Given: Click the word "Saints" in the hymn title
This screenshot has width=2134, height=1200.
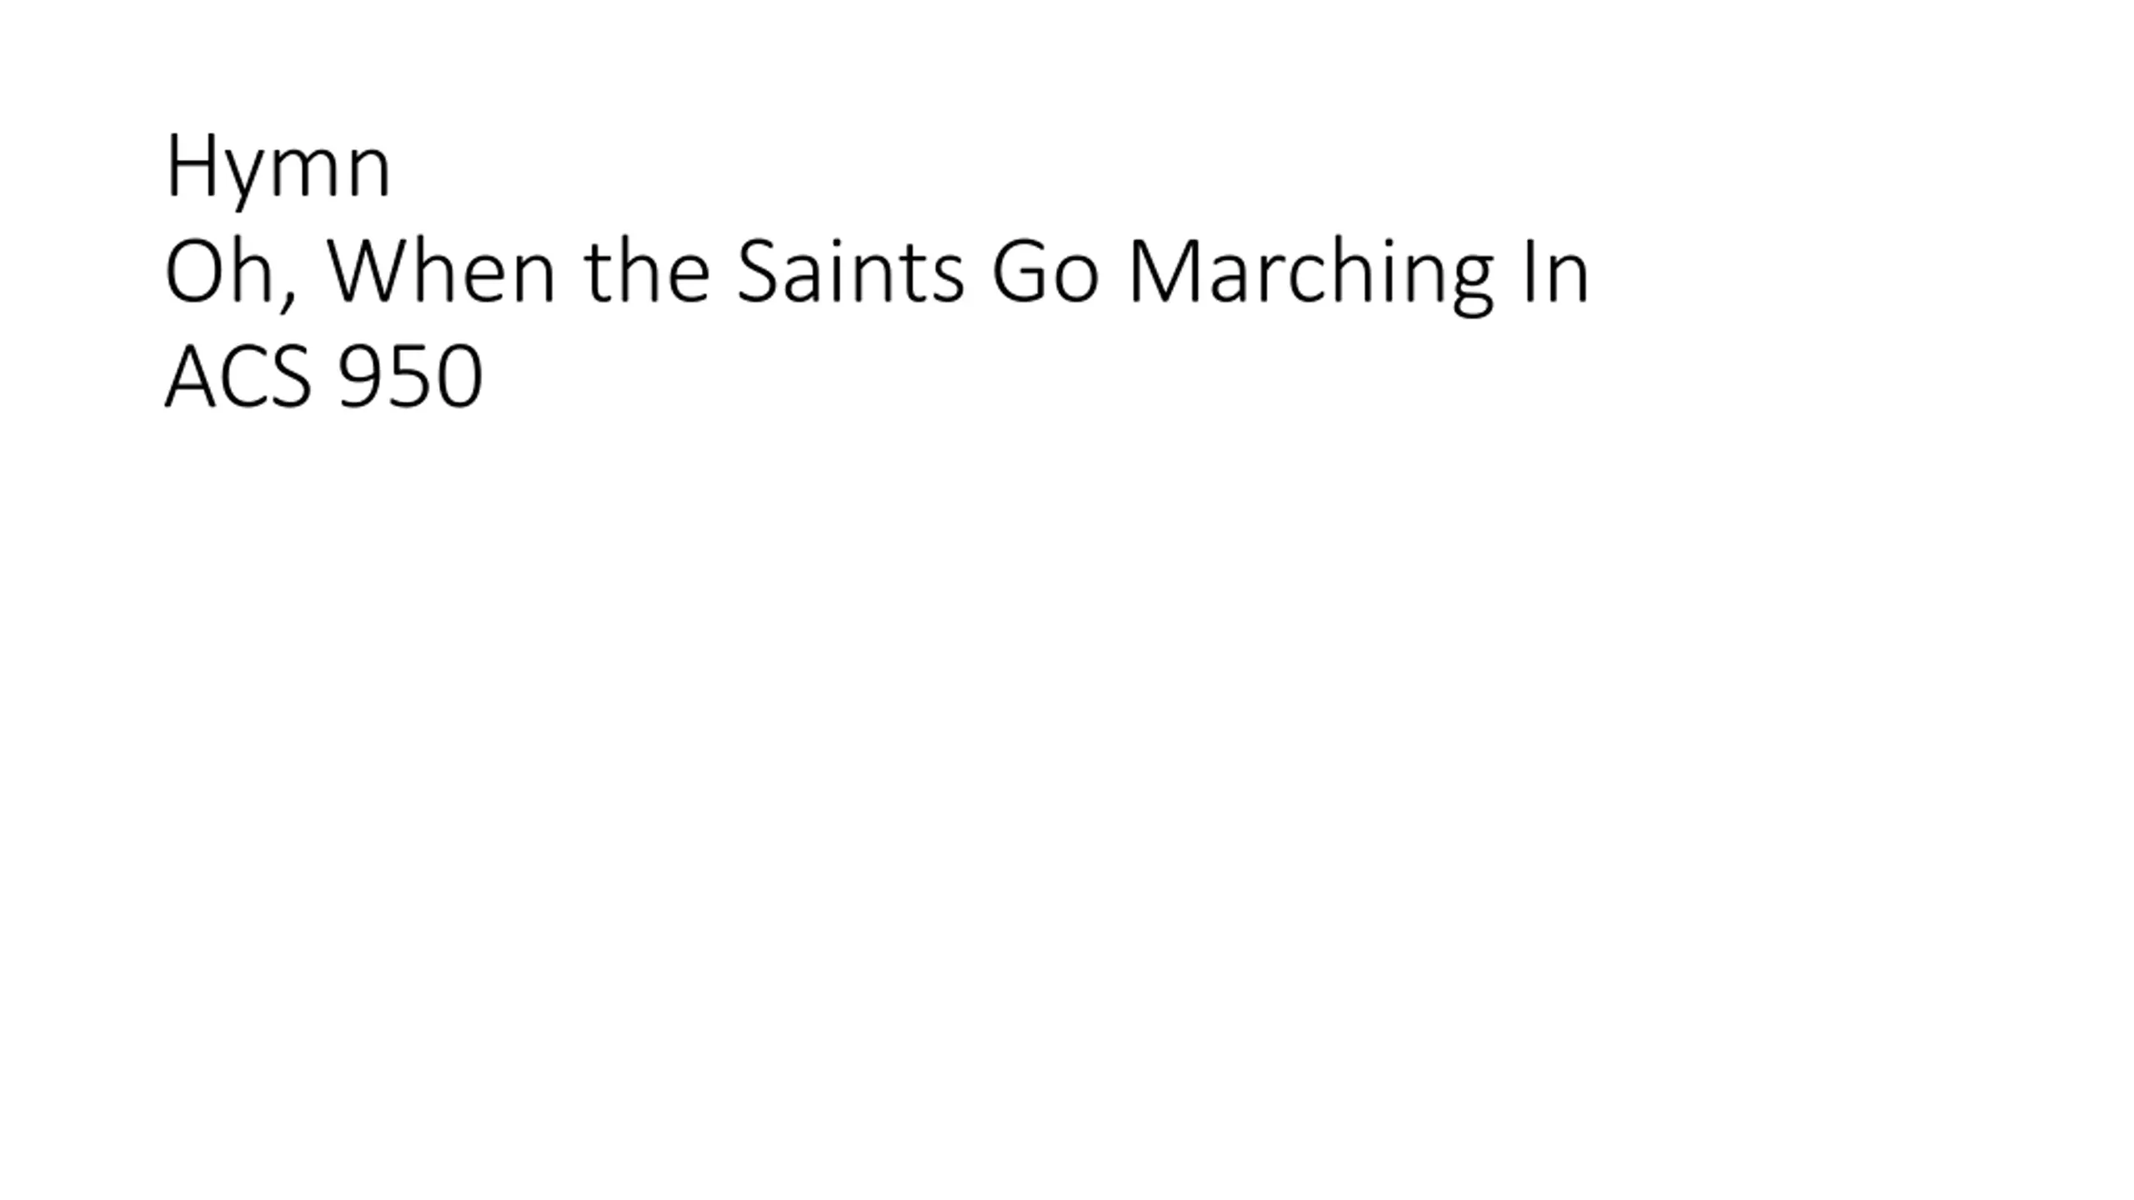Looking at the screenshot, I should pyautogui.click(x=850, y=272).
